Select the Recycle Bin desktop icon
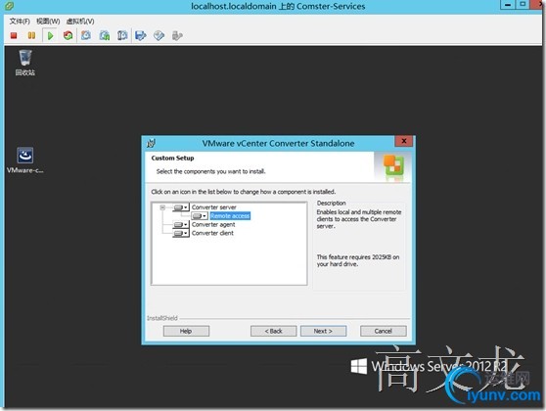The height and width of the screenshot is (411, 546). 25,63
